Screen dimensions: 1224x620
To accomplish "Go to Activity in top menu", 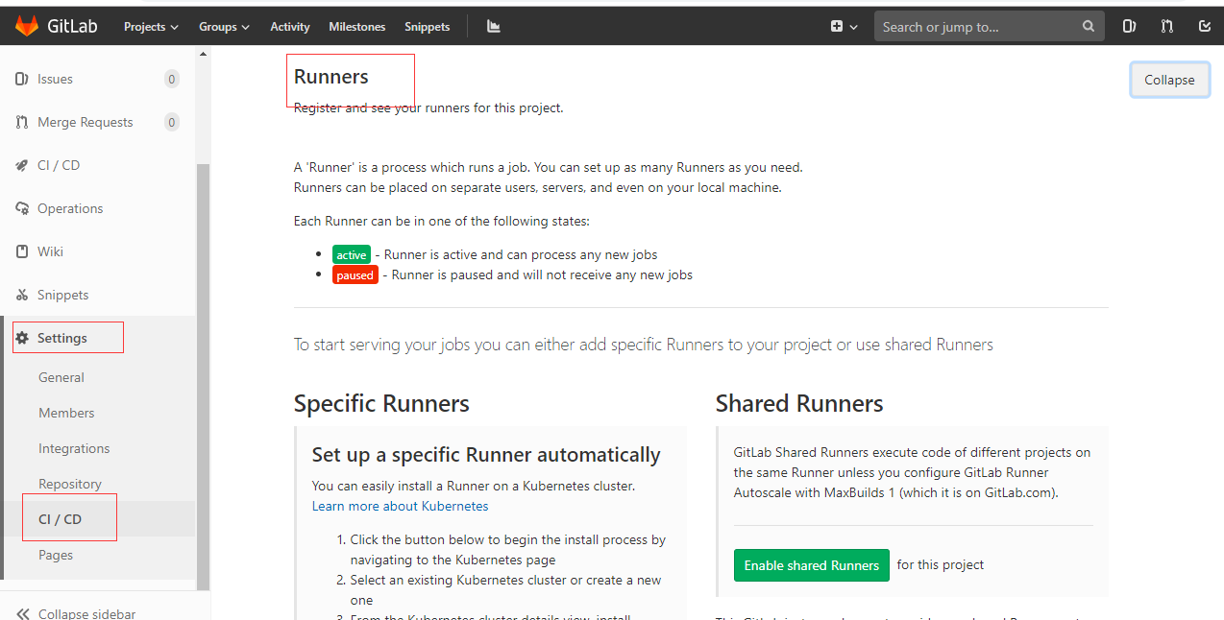I will click(290, 27).
